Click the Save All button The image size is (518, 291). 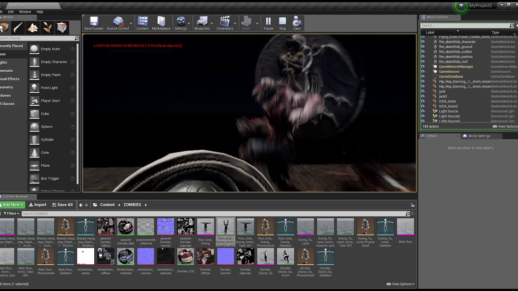coord(62,205)
